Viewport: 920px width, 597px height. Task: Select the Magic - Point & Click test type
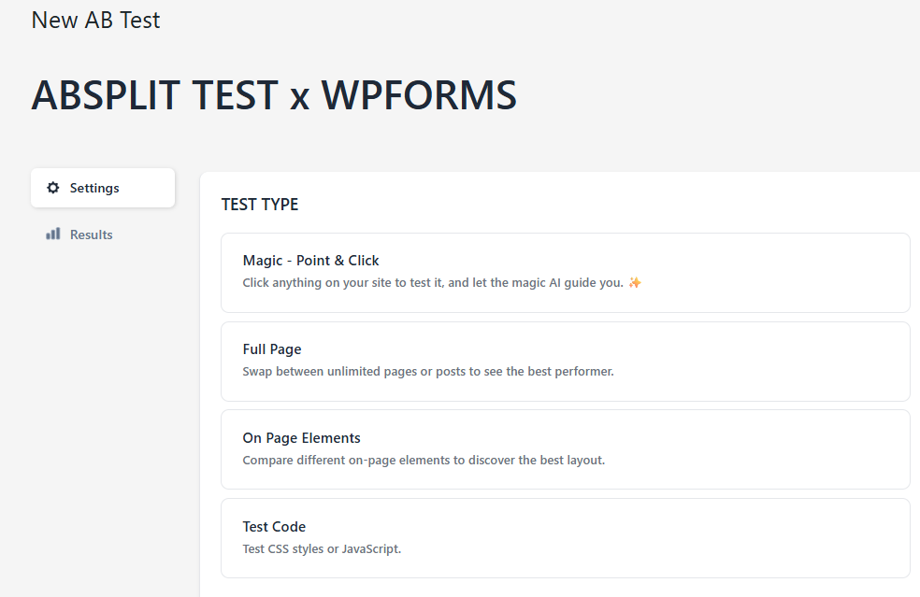565,273
